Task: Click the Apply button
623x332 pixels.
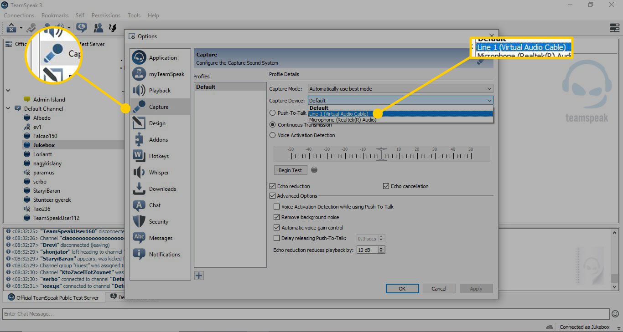Action: 476,289
